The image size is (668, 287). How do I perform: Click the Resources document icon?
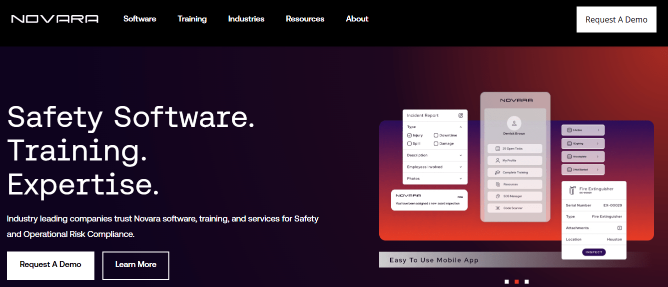tap(498, 184)
